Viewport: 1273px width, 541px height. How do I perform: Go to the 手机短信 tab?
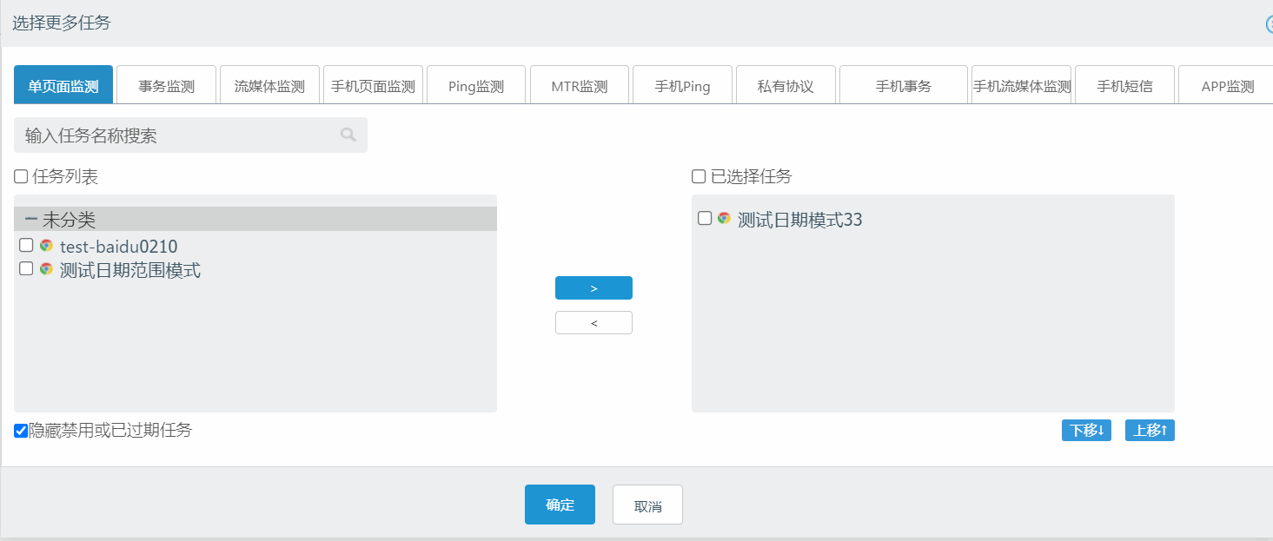1124,86
